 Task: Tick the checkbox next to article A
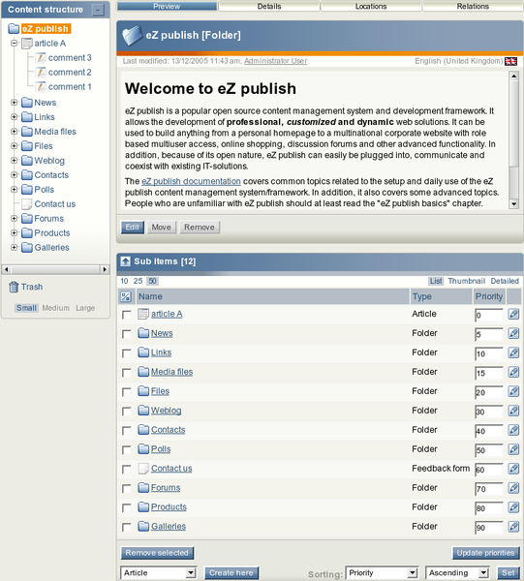point(126,315)
